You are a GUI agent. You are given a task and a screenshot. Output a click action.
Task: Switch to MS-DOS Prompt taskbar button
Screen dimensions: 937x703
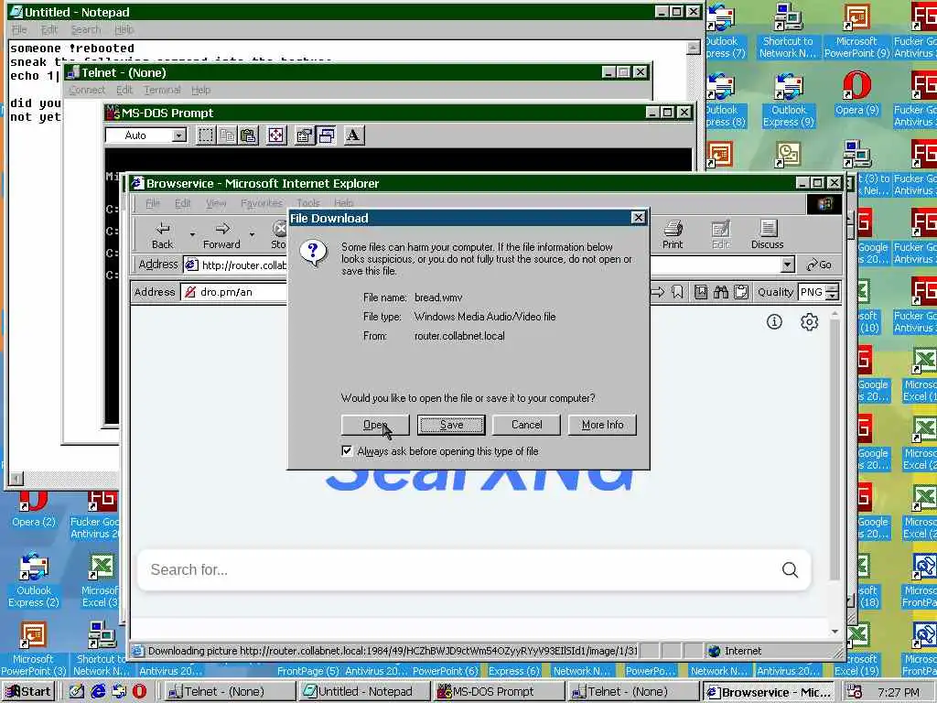[x=499, y=692]
